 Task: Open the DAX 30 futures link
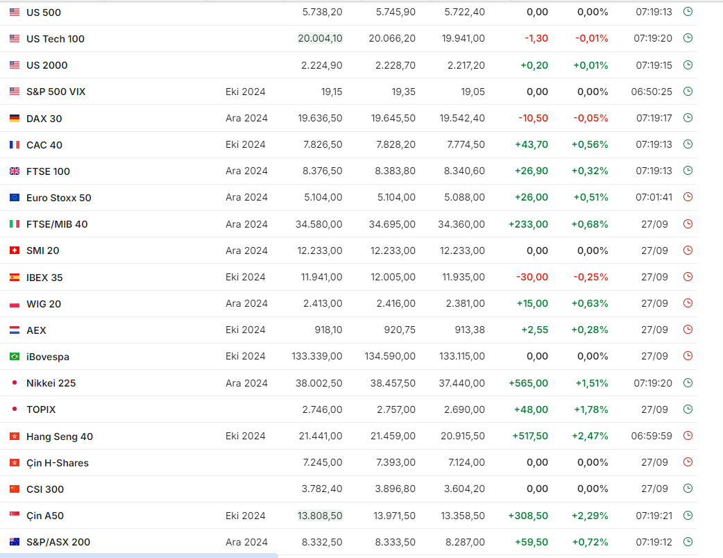44,119
